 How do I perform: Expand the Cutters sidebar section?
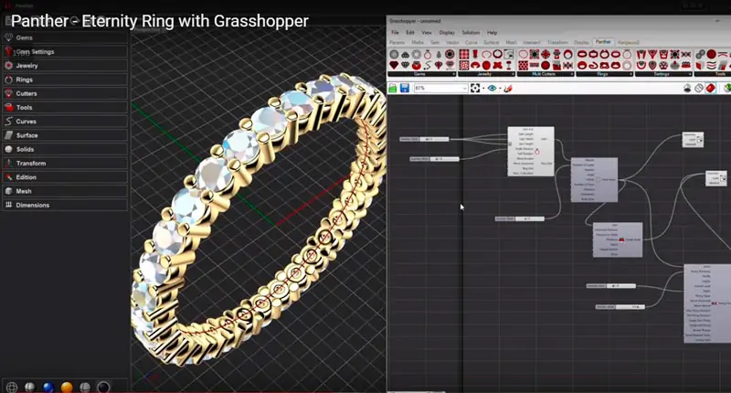click(65, 94)
